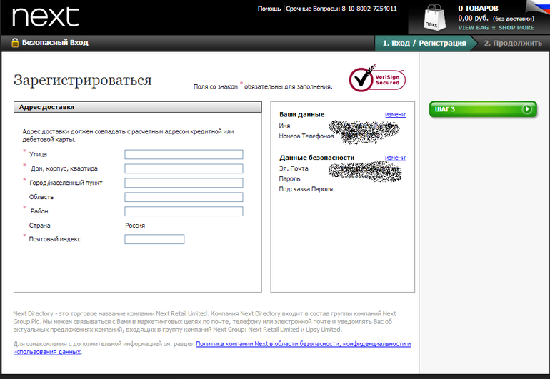The height and width of the screenshot is (379, 550).
Task: Click the green ШАГ 3 button
Action: tap(483, 109)
